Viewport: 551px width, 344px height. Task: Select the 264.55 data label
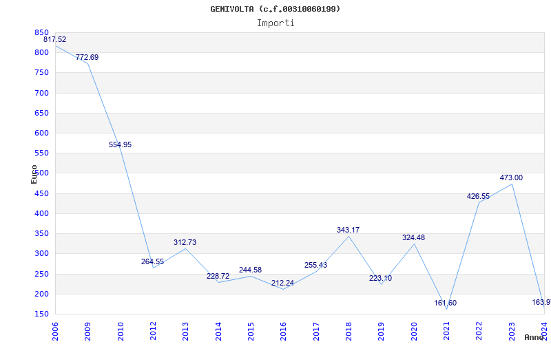[152, 262]
